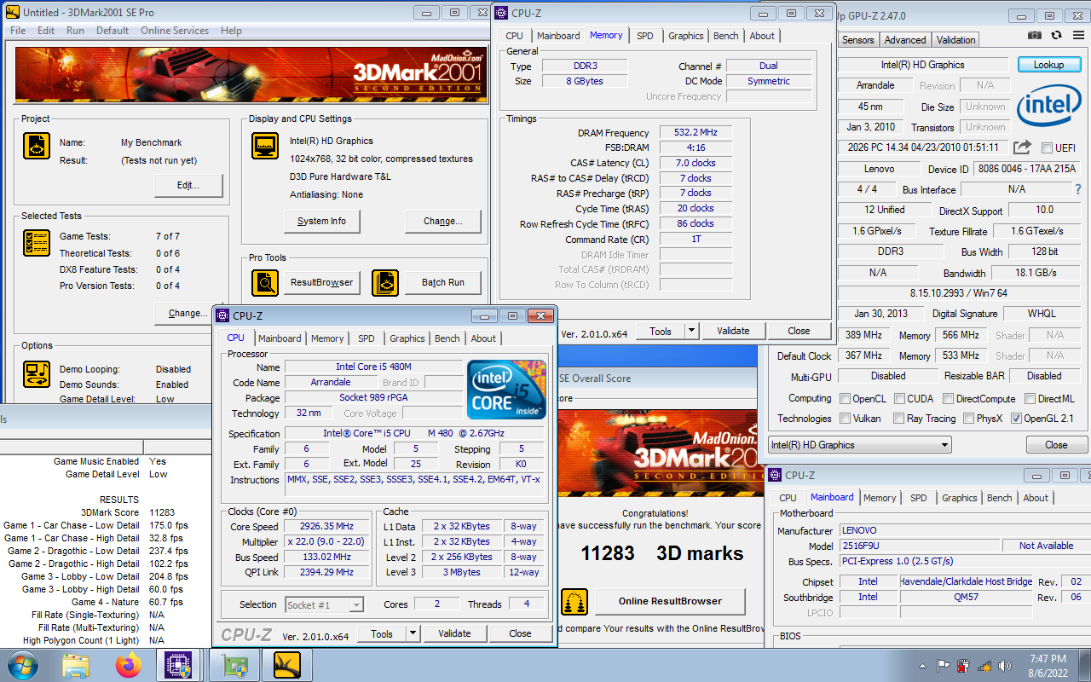Click the Selected Tests checklist icon

[36, 244]
